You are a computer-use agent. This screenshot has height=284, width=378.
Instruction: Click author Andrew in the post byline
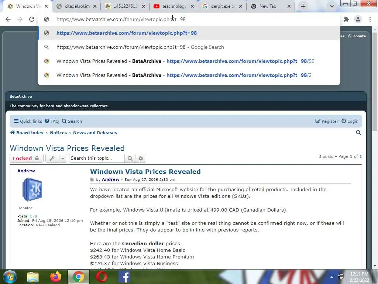tap(110, 179)
